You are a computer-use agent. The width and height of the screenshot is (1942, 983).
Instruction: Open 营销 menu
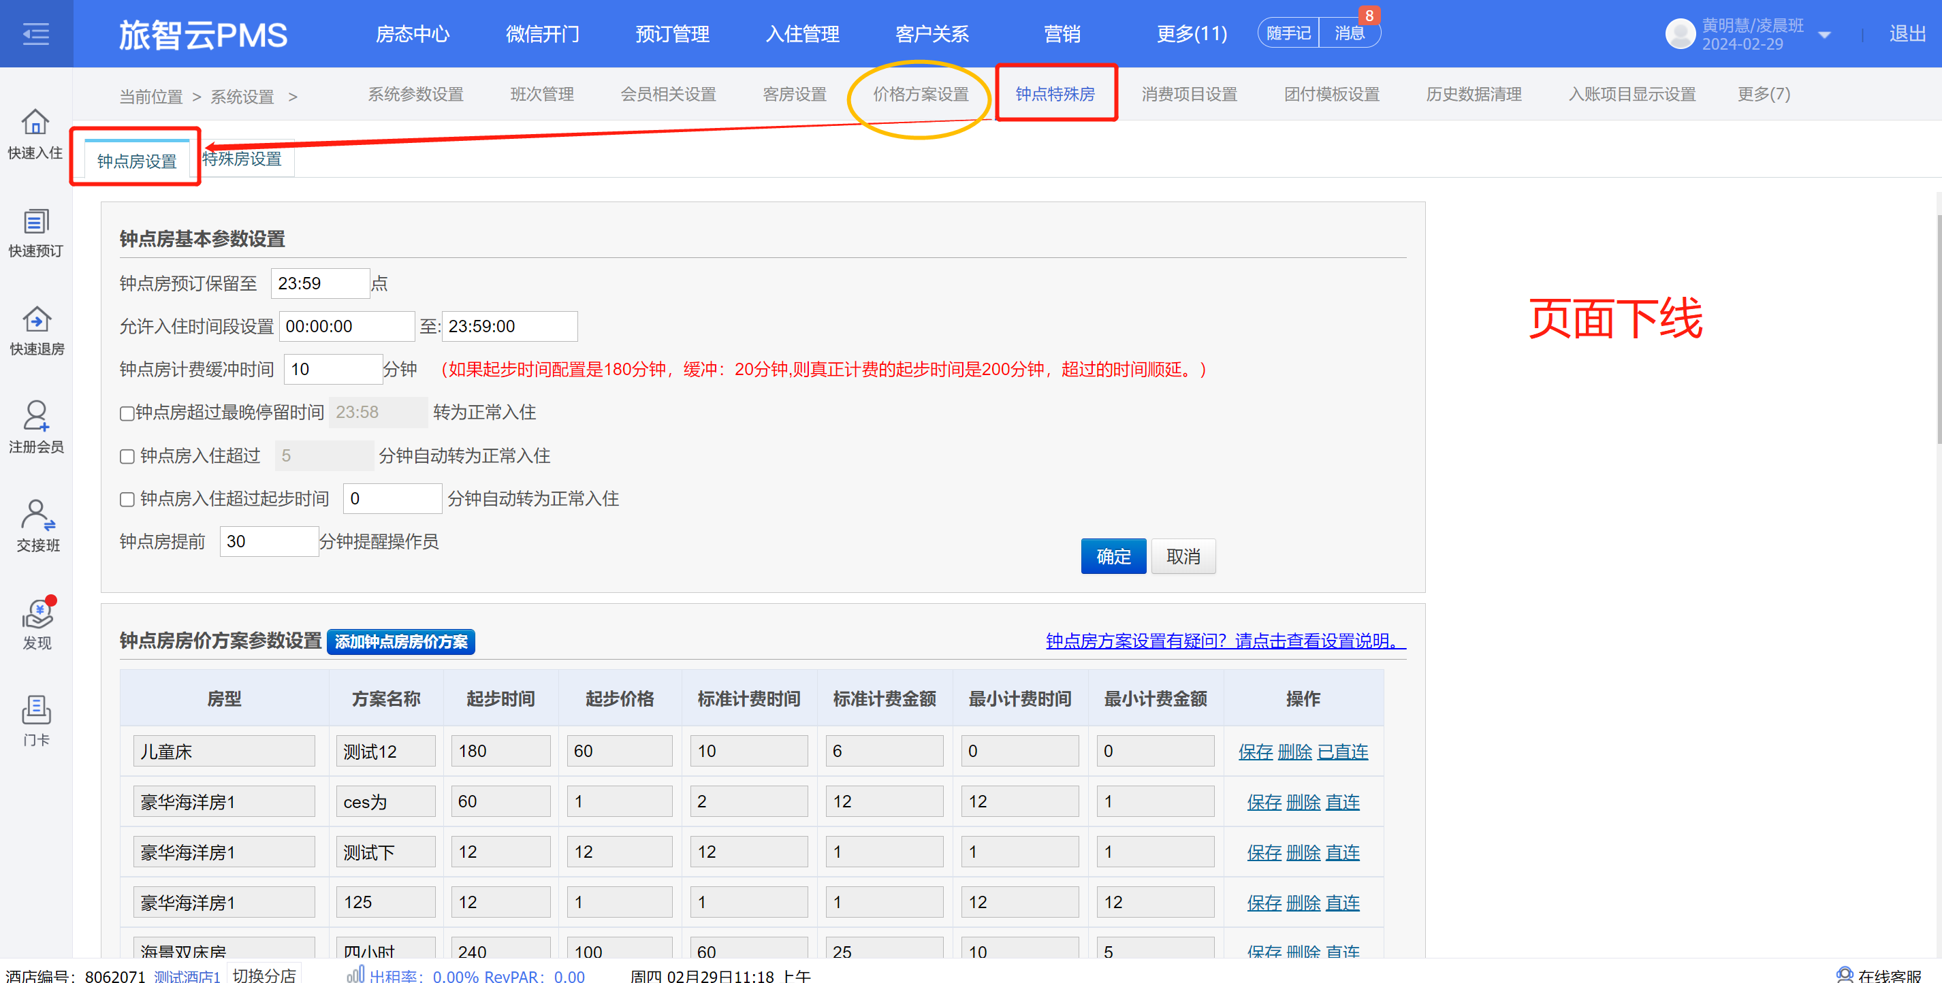coord(1062,34)
